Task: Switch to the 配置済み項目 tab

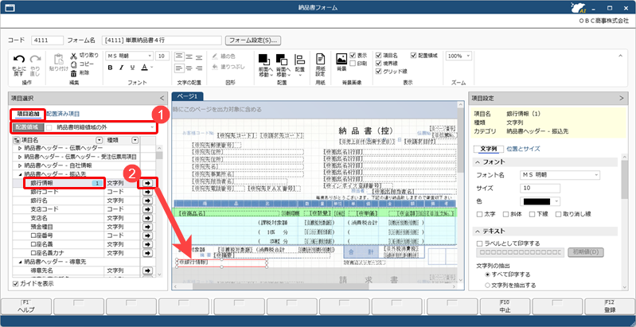Action: click(63, 115)
